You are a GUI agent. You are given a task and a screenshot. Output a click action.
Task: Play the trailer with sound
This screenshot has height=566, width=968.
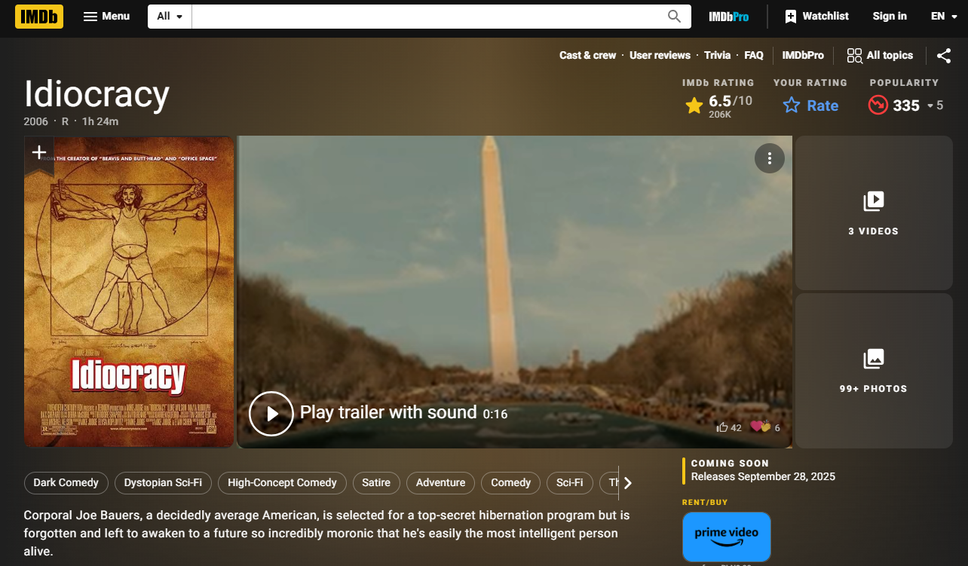coord(271,413)
